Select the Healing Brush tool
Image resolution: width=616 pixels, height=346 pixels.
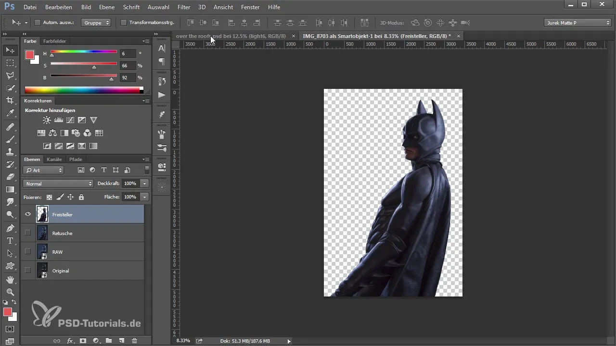pos(10,127)
